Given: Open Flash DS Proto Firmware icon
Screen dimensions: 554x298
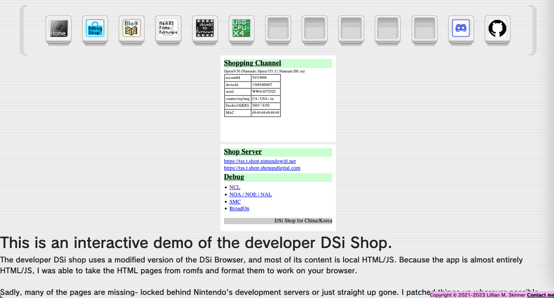Looking at the screenshot, I should coord(168,29).
